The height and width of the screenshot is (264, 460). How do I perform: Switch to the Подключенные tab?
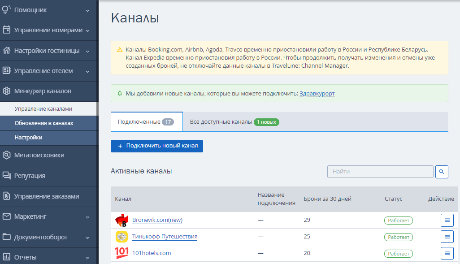(147, 122)
